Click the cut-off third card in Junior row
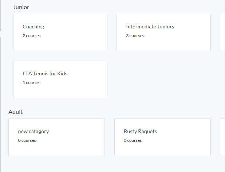The height and width of the screenshot is (172, 225). 222,32
